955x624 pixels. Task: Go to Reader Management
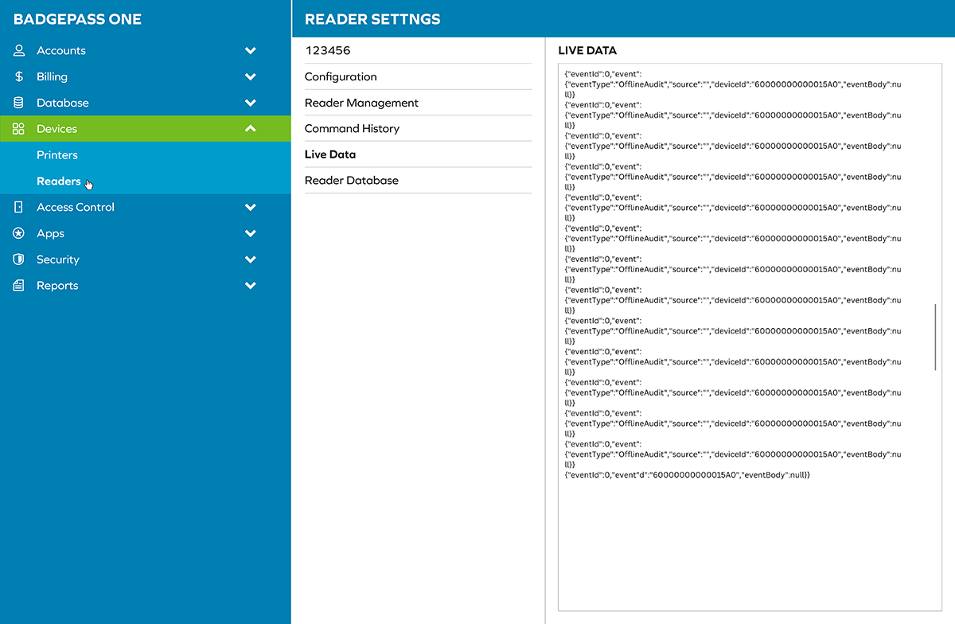361,103
